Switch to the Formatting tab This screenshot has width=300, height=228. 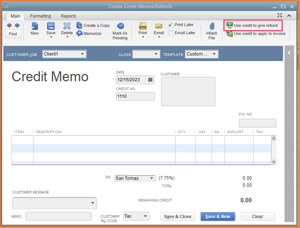(x=40, y=16)
